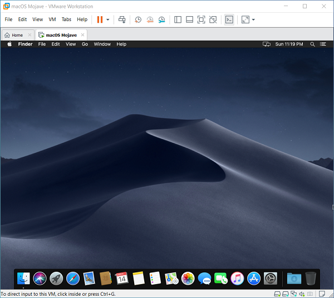334x298 pixels.
Task: Open Calendar showing 14
Action: [122, 278]
